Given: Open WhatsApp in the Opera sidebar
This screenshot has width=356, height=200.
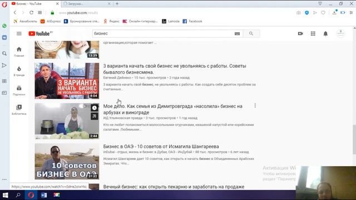Looking at the screenshot, I should 4,26.
